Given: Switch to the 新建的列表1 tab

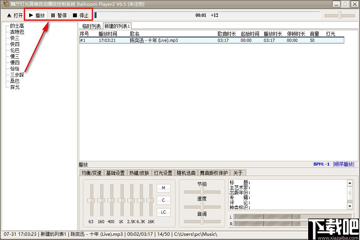Looking at the screenshot, I should (x=117, y=26).
